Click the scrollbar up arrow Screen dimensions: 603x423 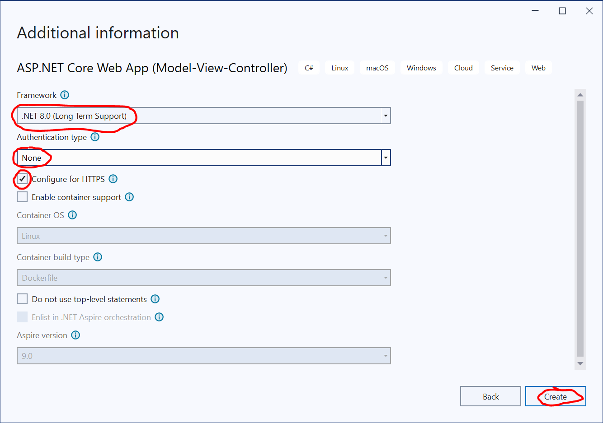click(x=580, y=95)
